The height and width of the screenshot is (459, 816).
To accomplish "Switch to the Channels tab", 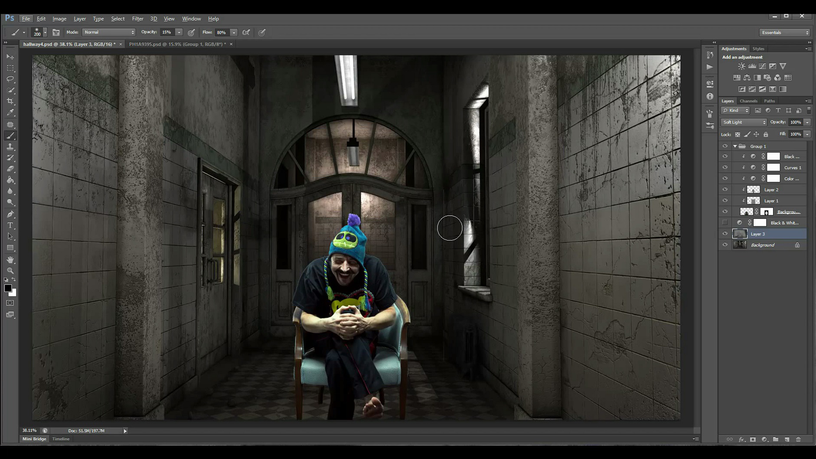I will coord(748,101).
